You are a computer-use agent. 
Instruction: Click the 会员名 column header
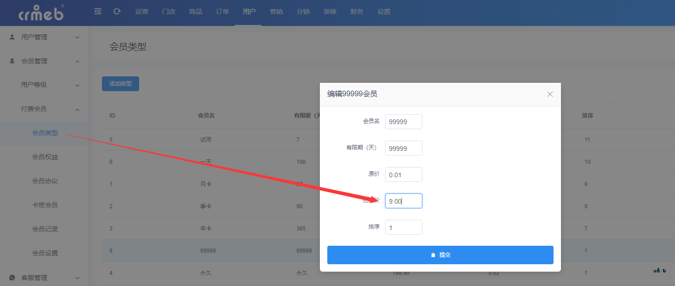(206, 116)
